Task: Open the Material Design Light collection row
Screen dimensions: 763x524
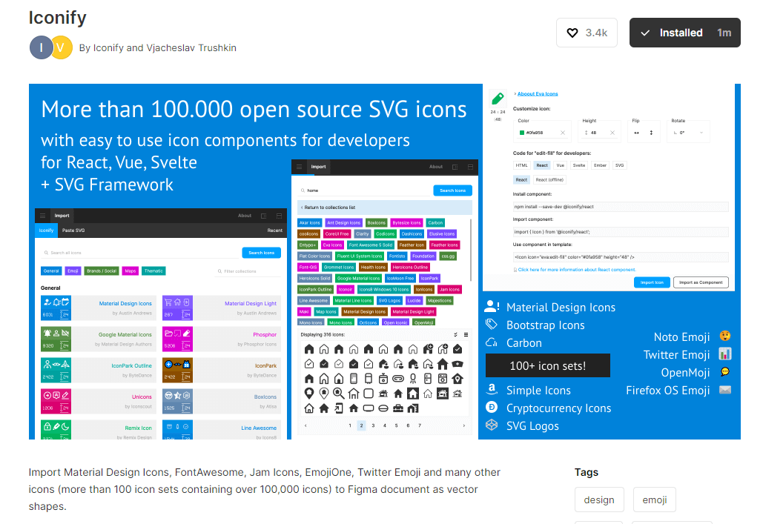Action: tap(222, 308)
